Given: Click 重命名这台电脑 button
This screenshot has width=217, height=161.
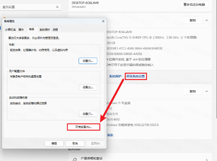Looking at the screenshot, I should coord(194,4).
